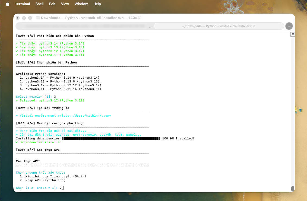Click the folder proxy icon in title bar

coord(38,18)
